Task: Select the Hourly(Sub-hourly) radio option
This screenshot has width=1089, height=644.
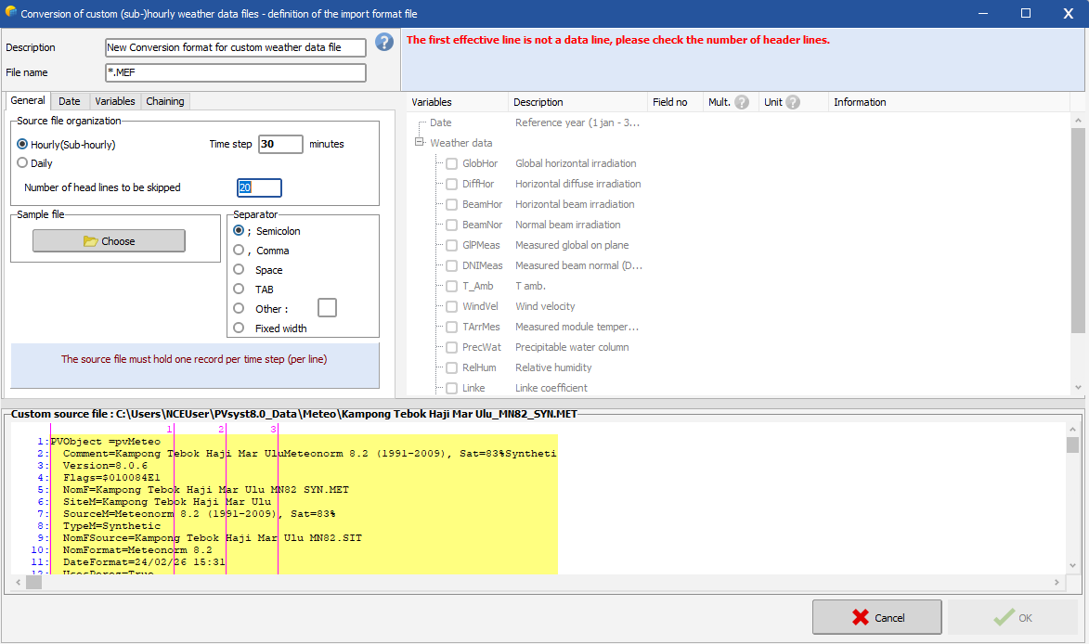Action: click(22, 145)
